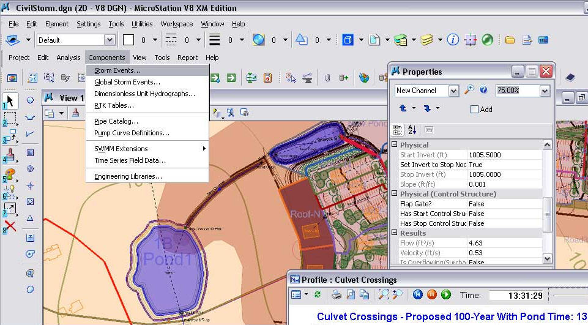
Task: Click the help question icon in Properties
Action: pos(483,90)
